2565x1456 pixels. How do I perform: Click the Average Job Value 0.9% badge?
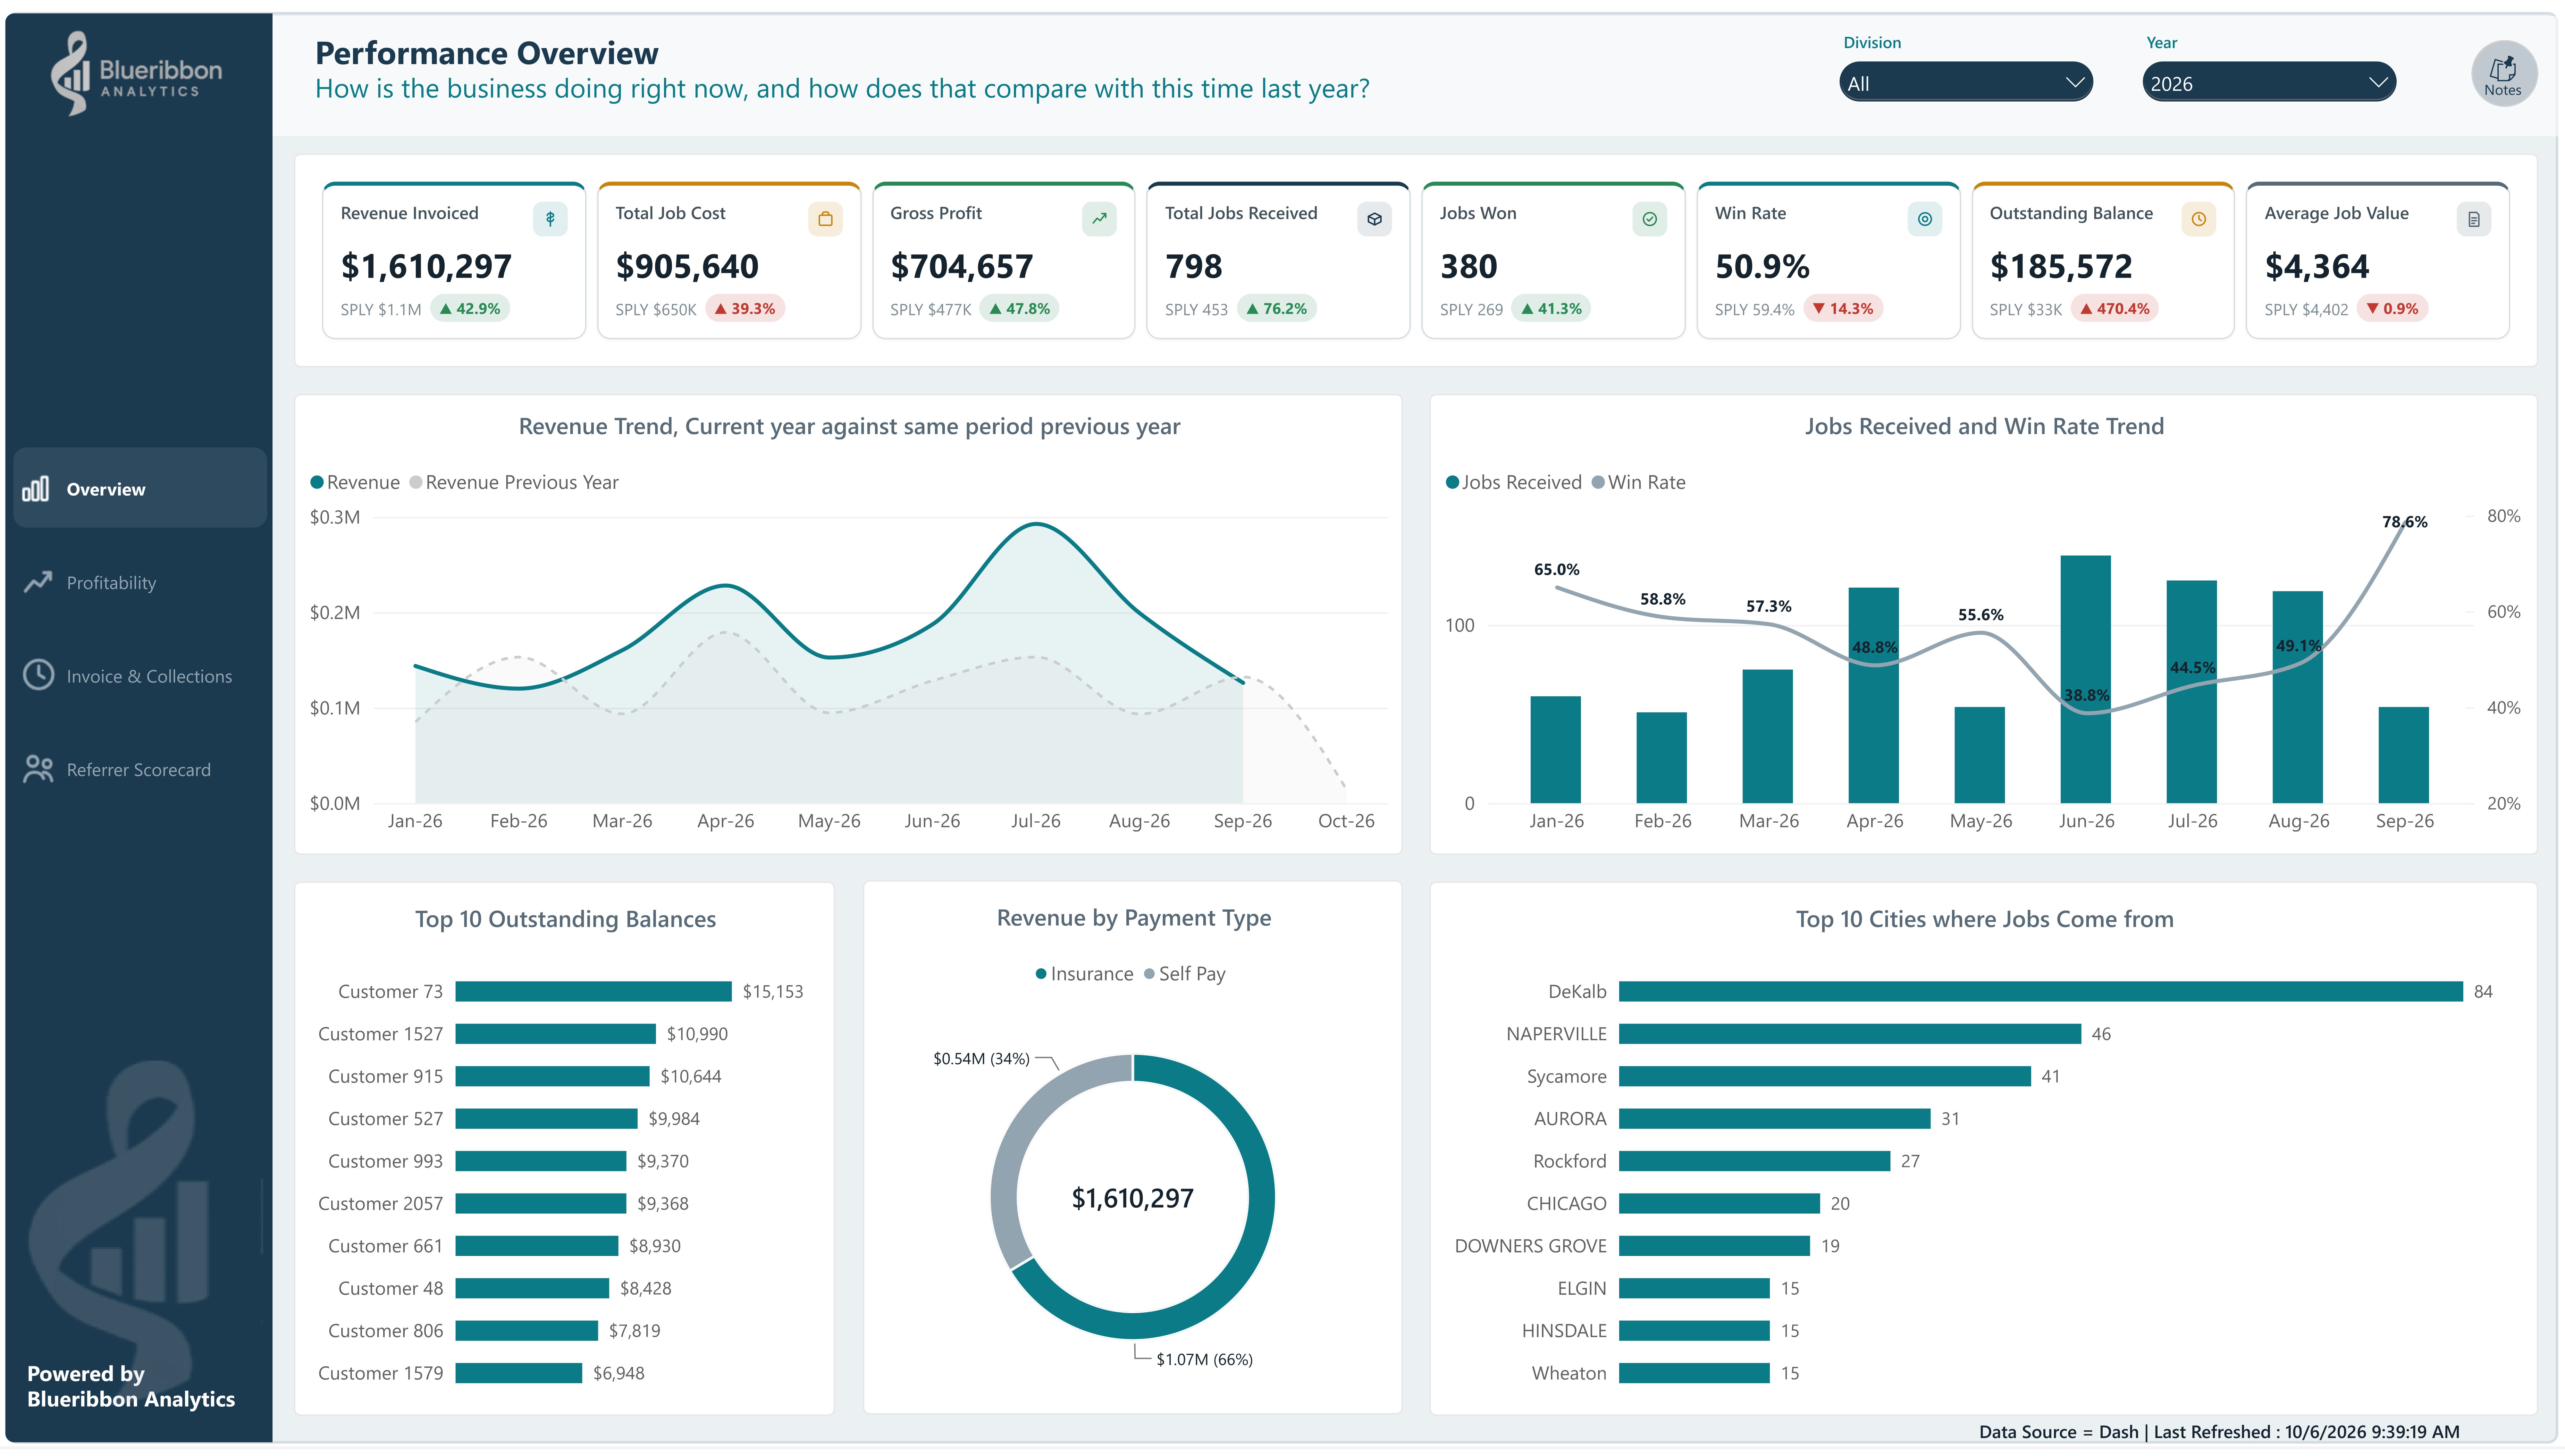pos(2392,309)
